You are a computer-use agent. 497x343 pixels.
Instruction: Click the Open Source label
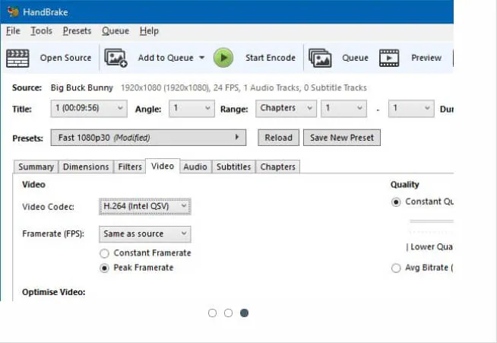65,58
